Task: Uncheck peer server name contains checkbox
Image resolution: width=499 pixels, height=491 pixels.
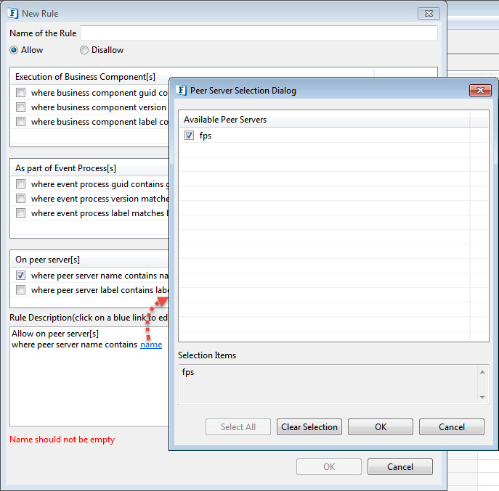Action: [x=21, y=276]
